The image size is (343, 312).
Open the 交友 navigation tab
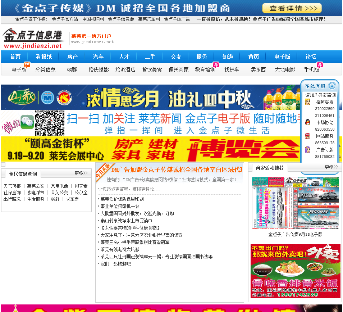click(176, 57)
